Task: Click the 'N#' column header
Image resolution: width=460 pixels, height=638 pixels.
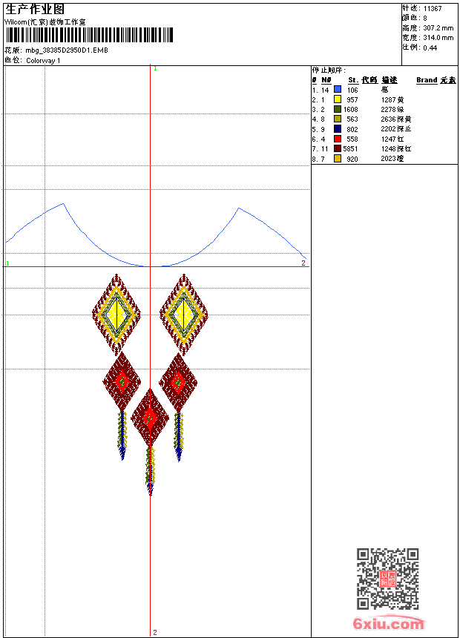Action: (326, 80)
